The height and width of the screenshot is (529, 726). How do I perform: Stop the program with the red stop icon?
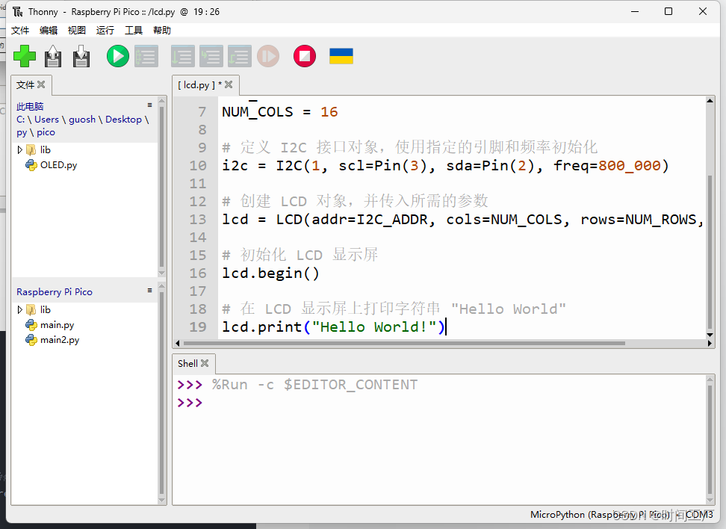304,56
